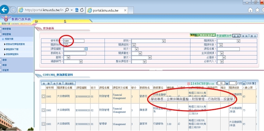Open the 開課院別 dropdown
Viewport: 264px width, 131px height.
coord(229,41)
